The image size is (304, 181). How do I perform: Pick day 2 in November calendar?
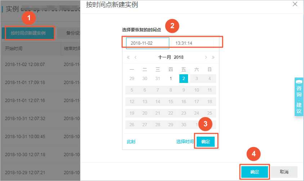pyautogui.click(x=184, y=79)
